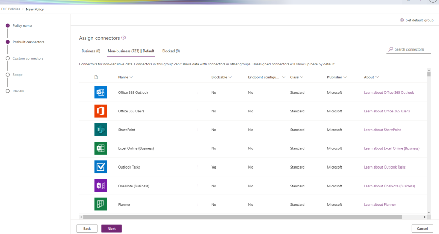Screen dimensions: 439x234
Task: Open more options for Outlook Tasks
Action: (197, 167)
